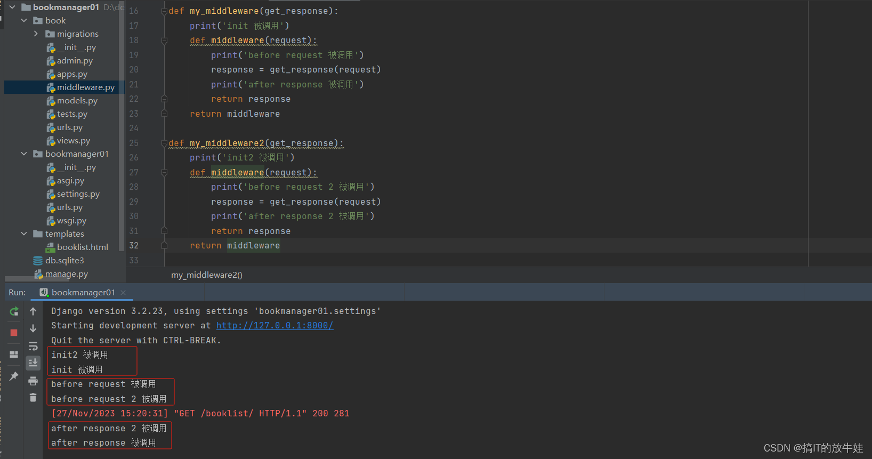Screen dimensions: 872x459
Task: Click 'response = get_response(request)' on line 20
Action: coord(296,70)
